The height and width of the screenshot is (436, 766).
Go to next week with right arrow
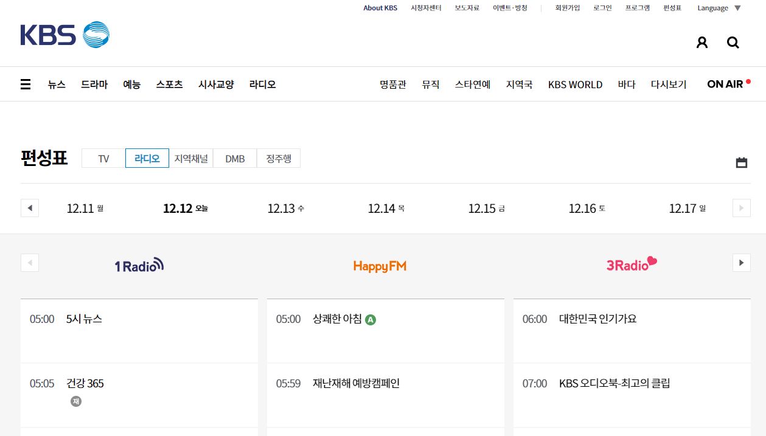tap(741, 208)
